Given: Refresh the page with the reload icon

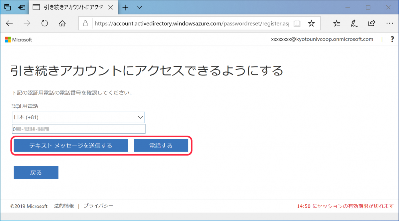Looking at the screenshot, I should (x=45, y=23).
